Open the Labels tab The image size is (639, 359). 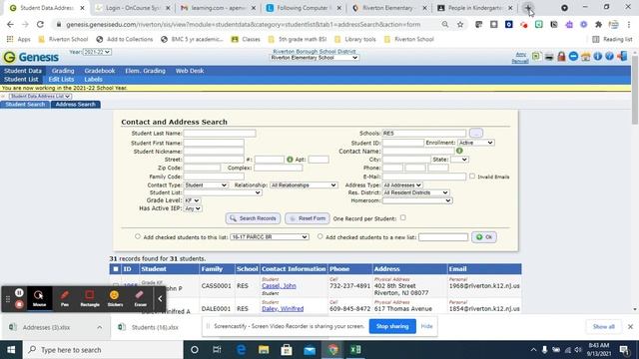pyautogui.click(x=93, y=80)
